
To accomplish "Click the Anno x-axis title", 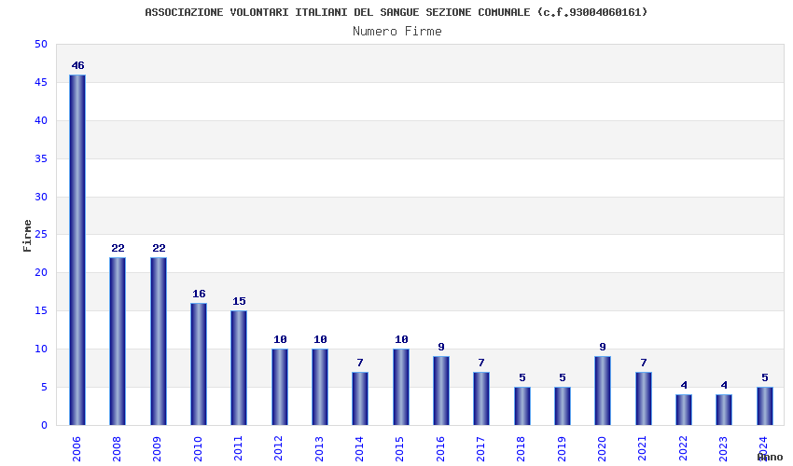I will (x=770, y=457).
